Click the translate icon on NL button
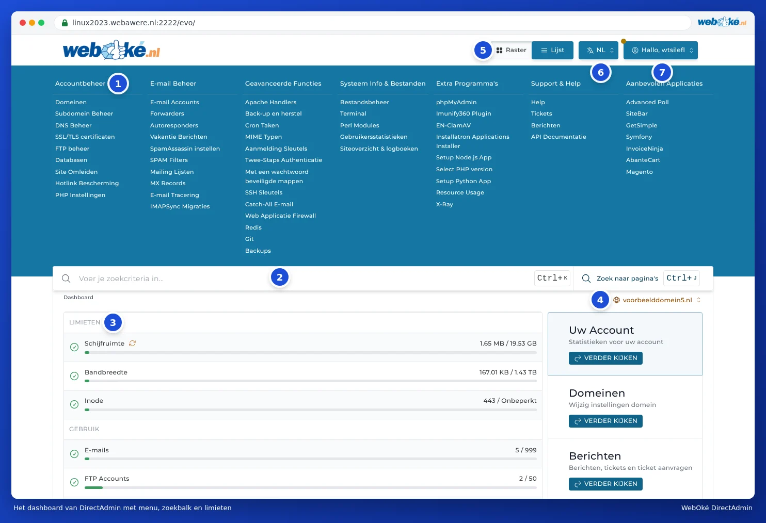 [590, 51]
